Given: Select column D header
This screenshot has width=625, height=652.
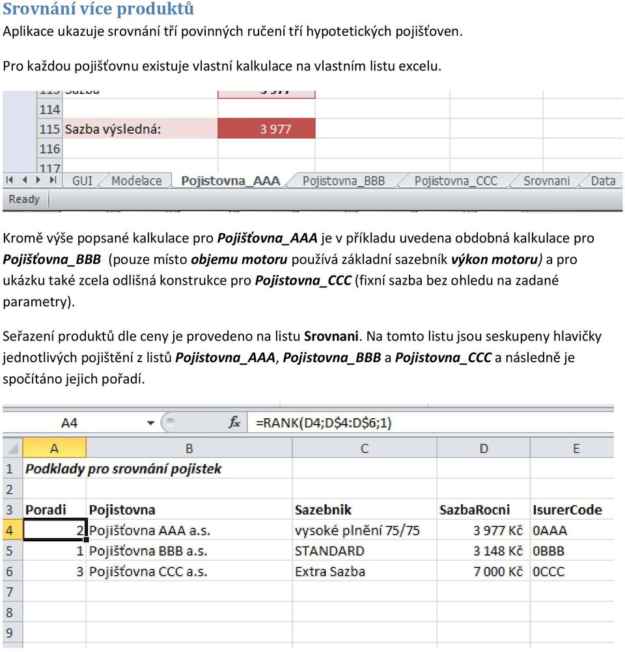Looking at the screenshot, I should pyautogui.click(x=484, y=448).
